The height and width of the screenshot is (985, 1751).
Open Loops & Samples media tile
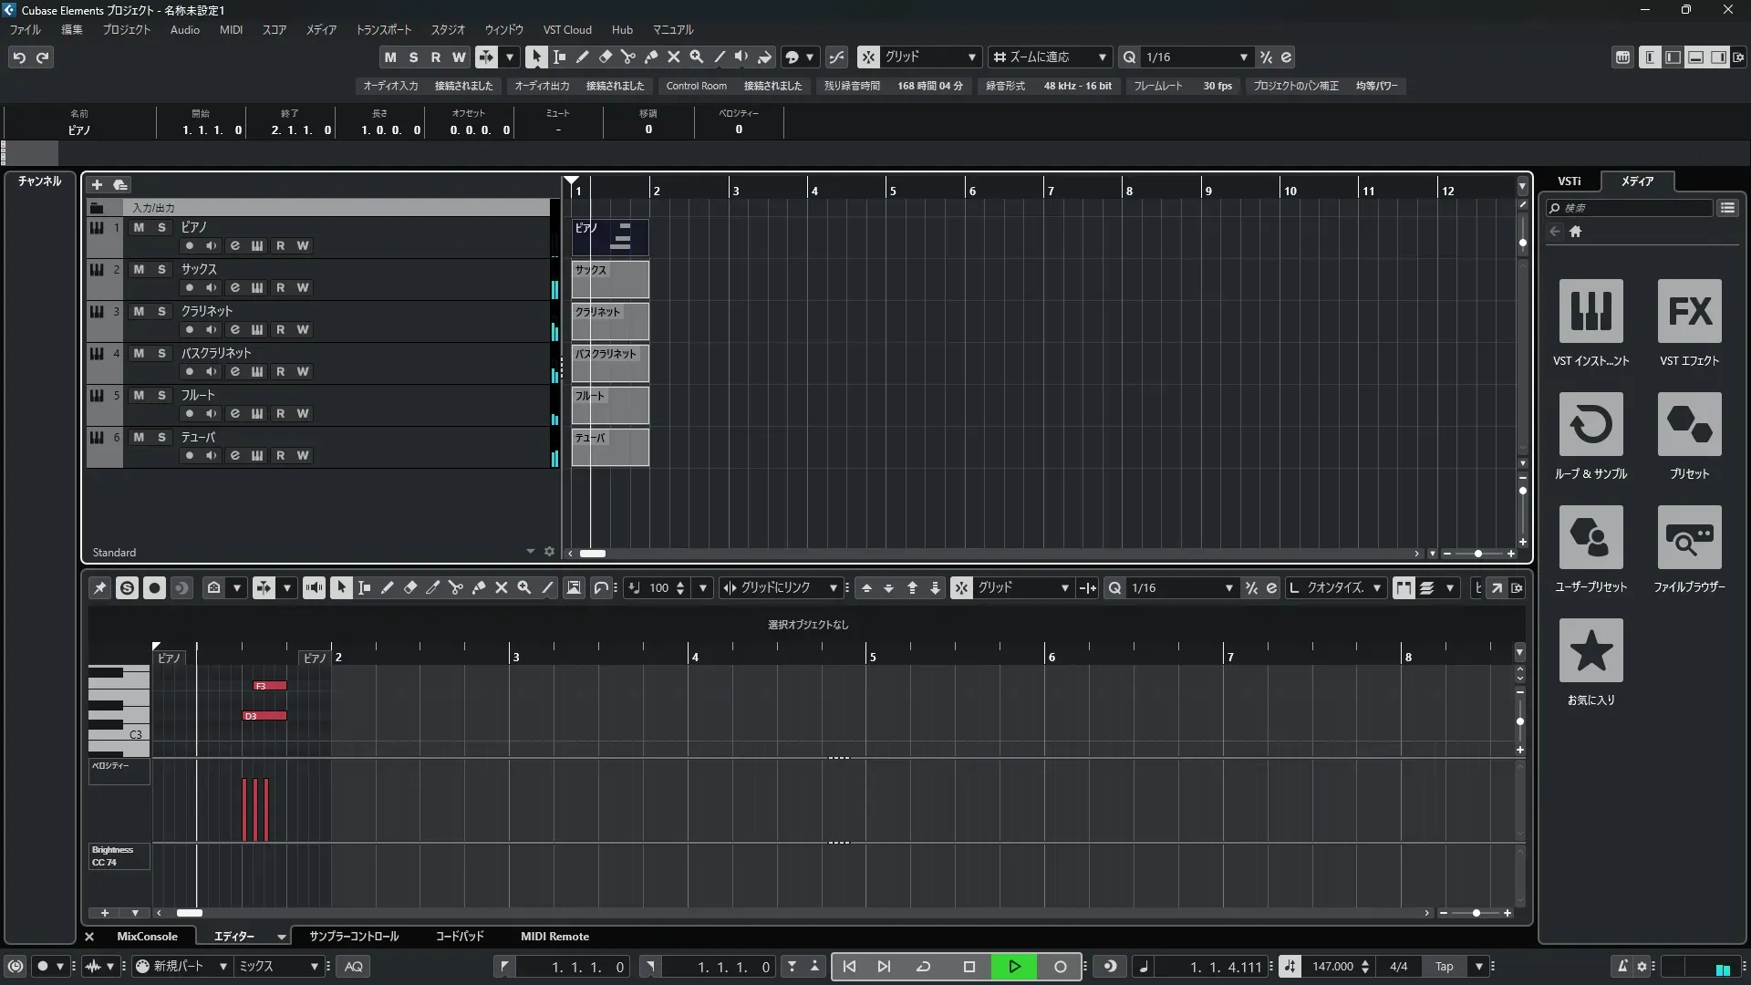1590,424
